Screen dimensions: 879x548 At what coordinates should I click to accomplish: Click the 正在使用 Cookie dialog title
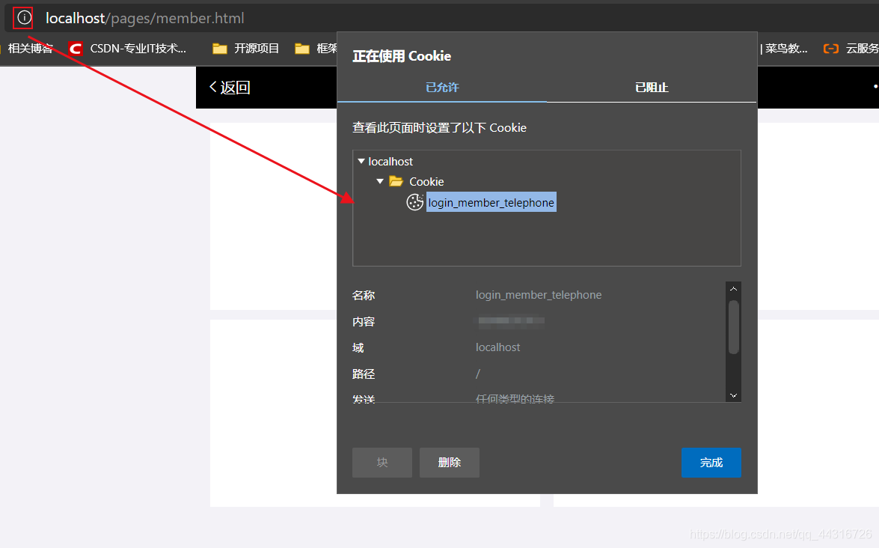point(402,56)
